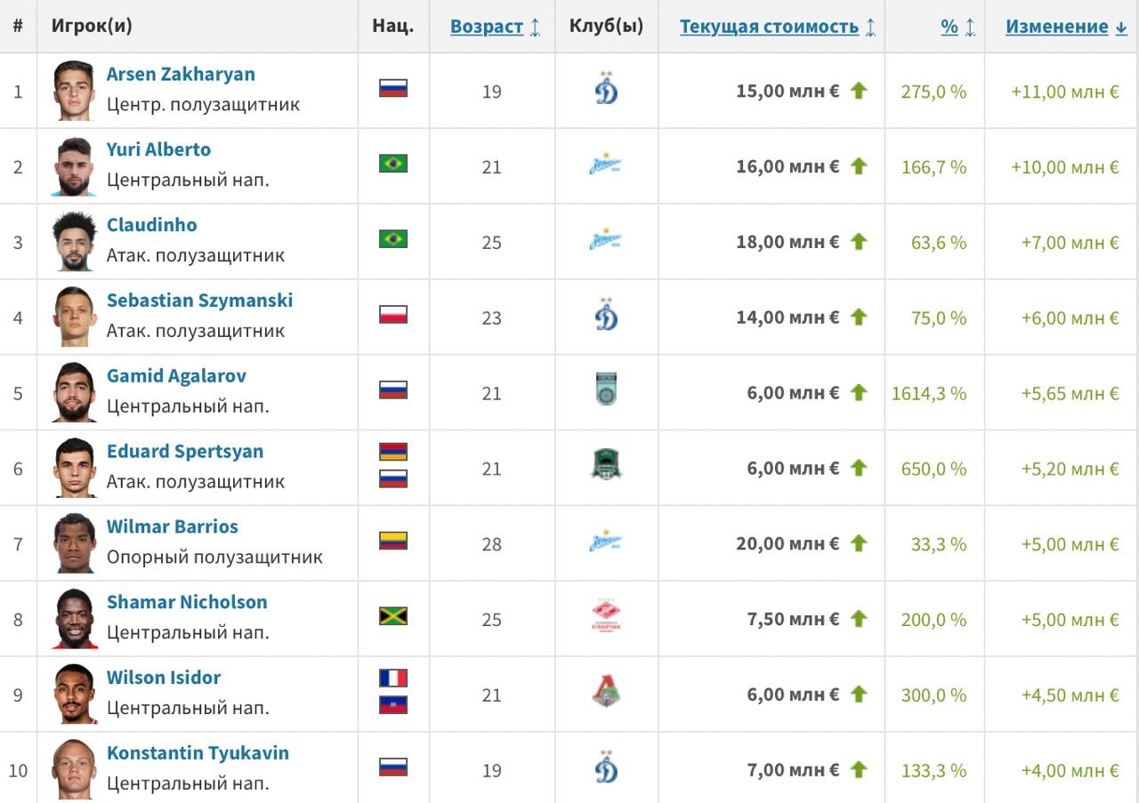Open Arsen Zakharyan player profile link

point(181,75)
